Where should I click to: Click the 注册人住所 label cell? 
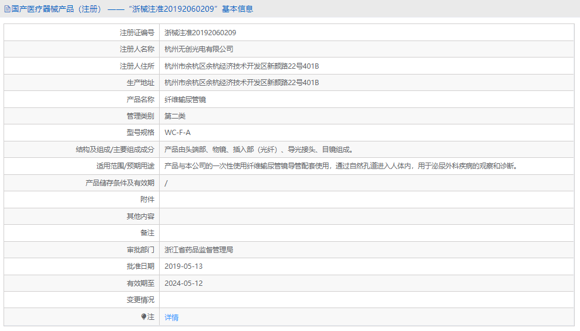(82, 66)
